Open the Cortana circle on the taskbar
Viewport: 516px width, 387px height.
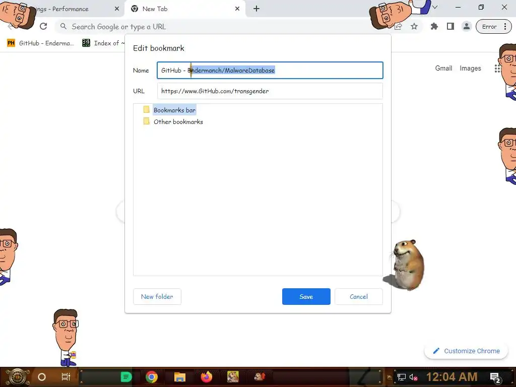pyautogui.click(x=42, y=377)
